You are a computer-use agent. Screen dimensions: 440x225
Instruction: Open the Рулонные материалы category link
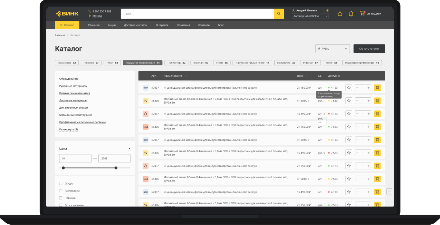(x=73, y=86)
